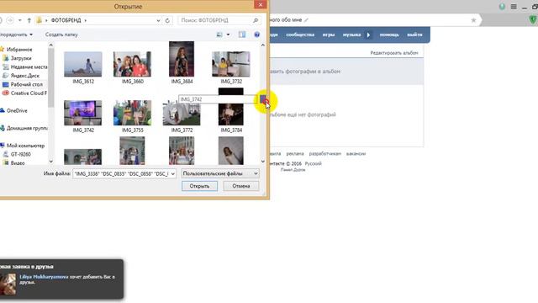Open игры tab in VK header
The width and height of the screenshot is (538, 303).
pos(329,35)
